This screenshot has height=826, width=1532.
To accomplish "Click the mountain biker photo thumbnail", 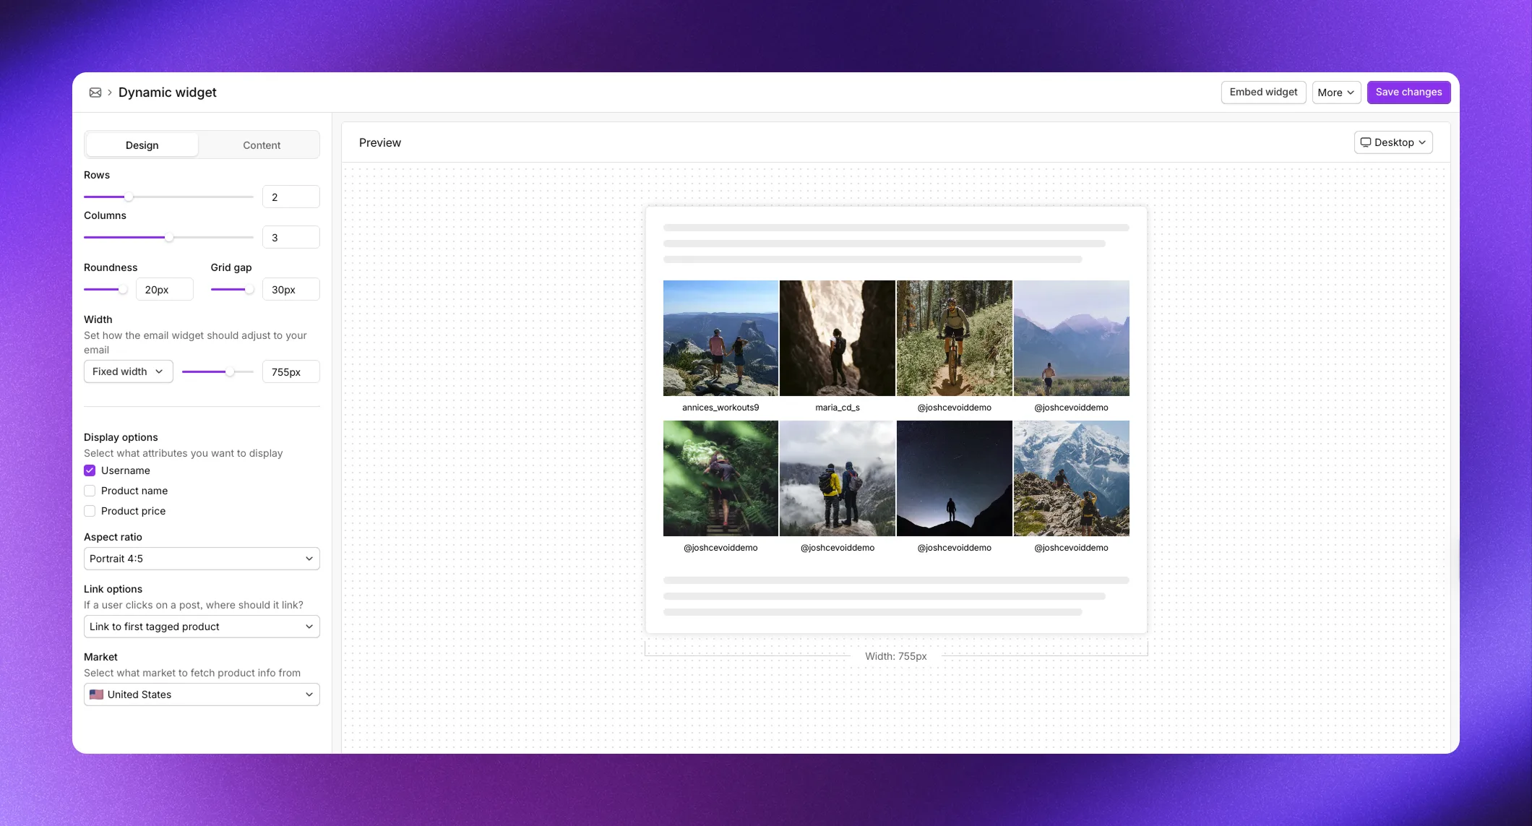I will point(955,338).
